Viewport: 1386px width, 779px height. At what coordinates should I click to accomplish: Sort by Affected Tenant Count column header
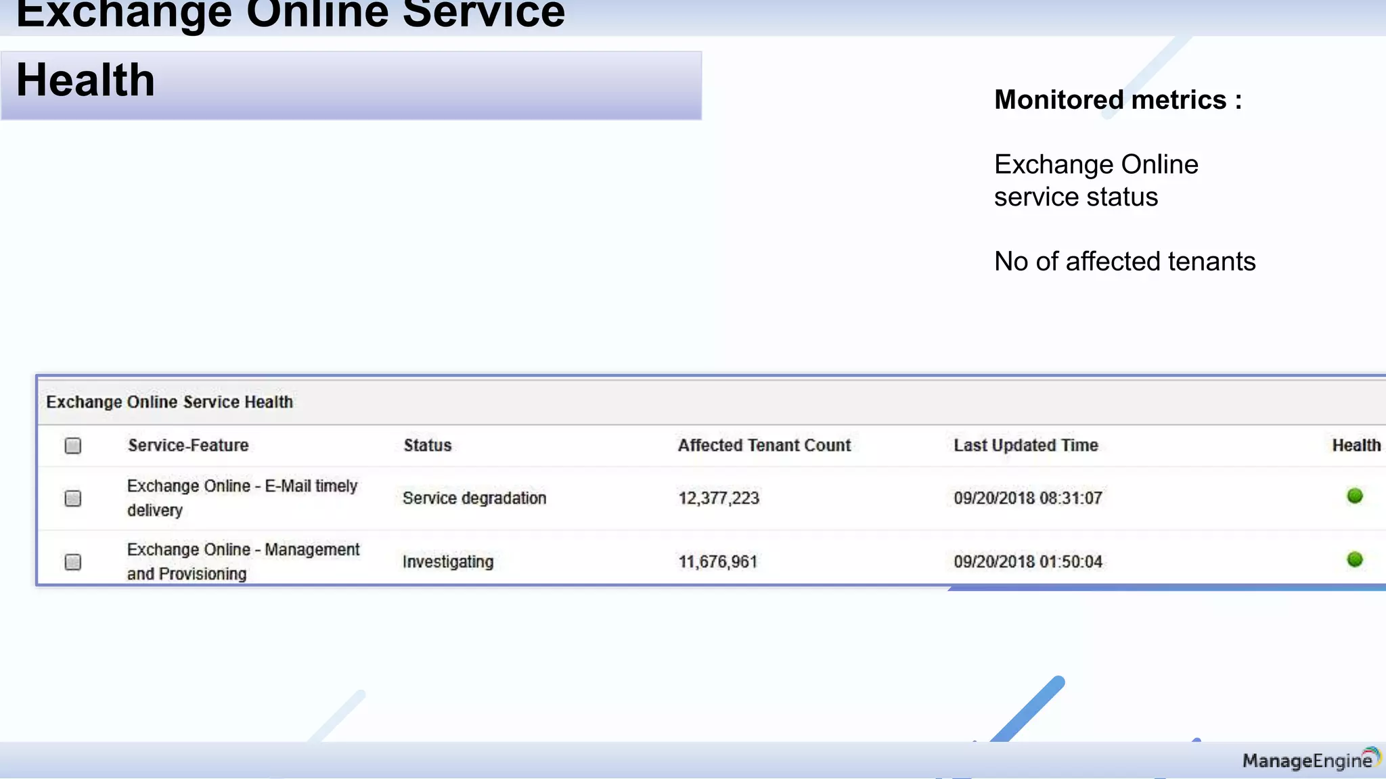tap(765, 445)
